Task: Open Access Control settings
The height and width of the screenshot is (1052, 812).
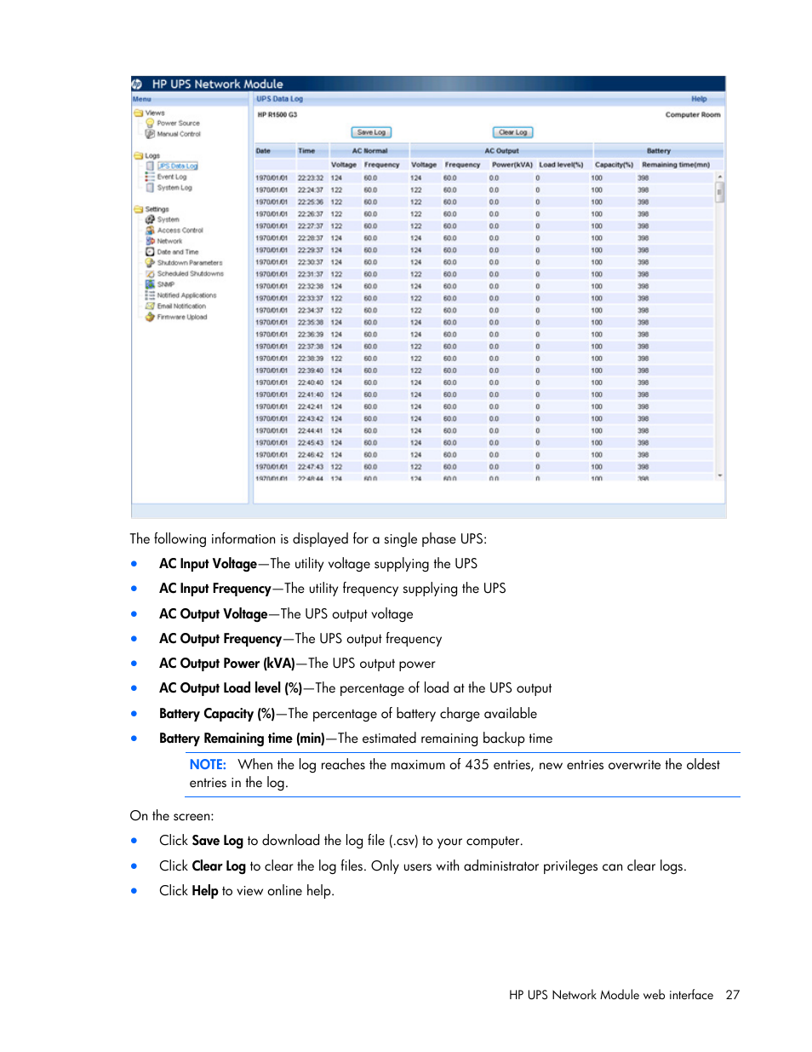Action: click(180, 230)
